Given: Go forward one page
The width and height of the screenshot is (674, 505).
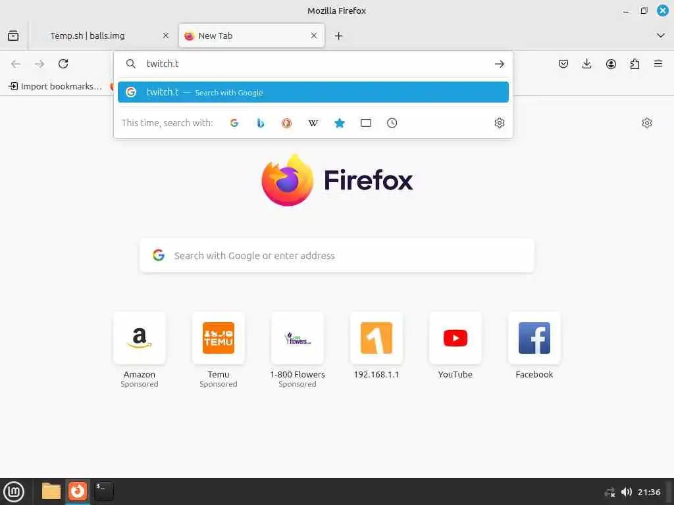Looking at the screenshot, I should [39, 64].
